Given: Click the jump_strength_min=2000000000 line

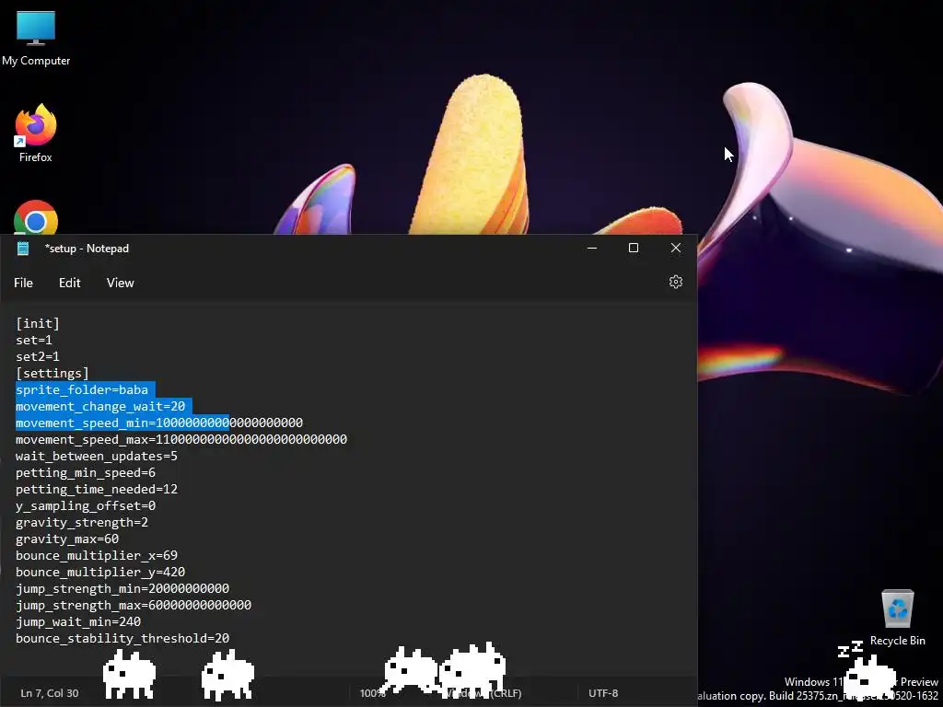Looking at the screenshot, I should coord(122,588).
